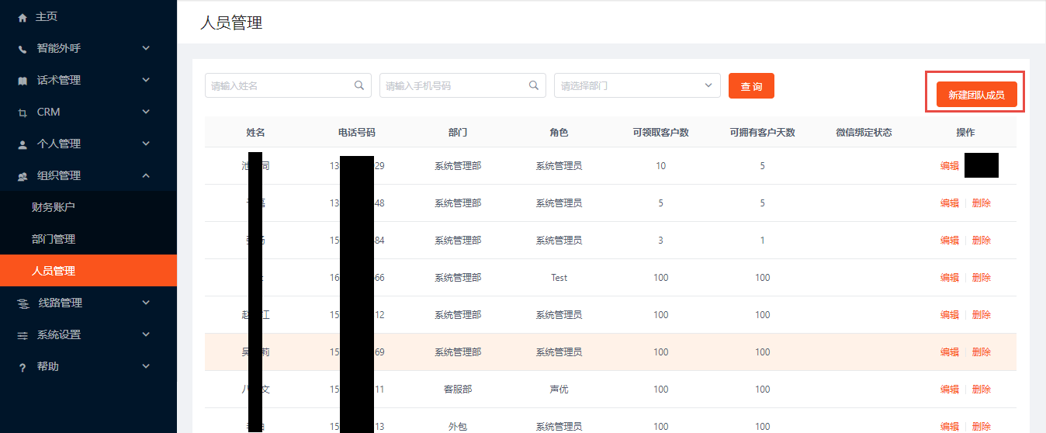The image size is (1046, 433).
Task: Open 财务账户 submenu item
Action: [x=88, y=207]
